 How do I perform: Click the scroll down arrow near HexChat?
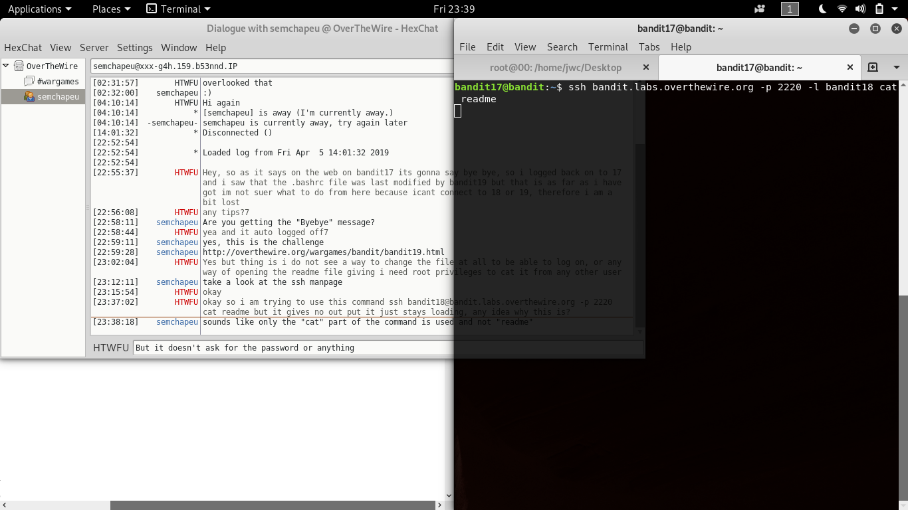tap(449, 495)
